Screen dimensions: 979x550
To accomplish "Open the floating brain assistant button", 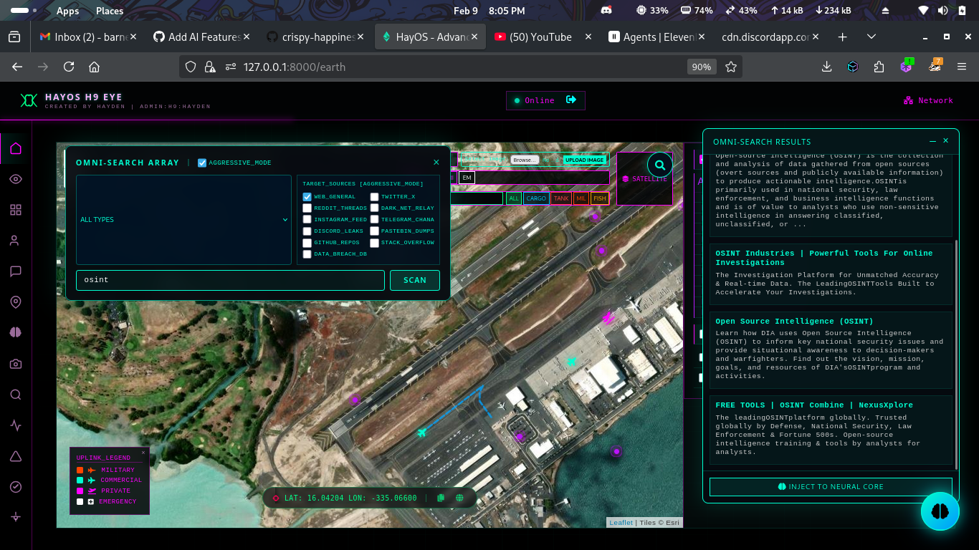I will (940, 511).
